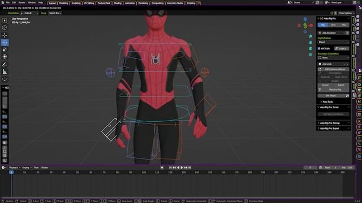The width and height of the screenshot is (362, 203).
Task: Switch perspective/orthographic grid icon
Action: click(x=311, y=55)
